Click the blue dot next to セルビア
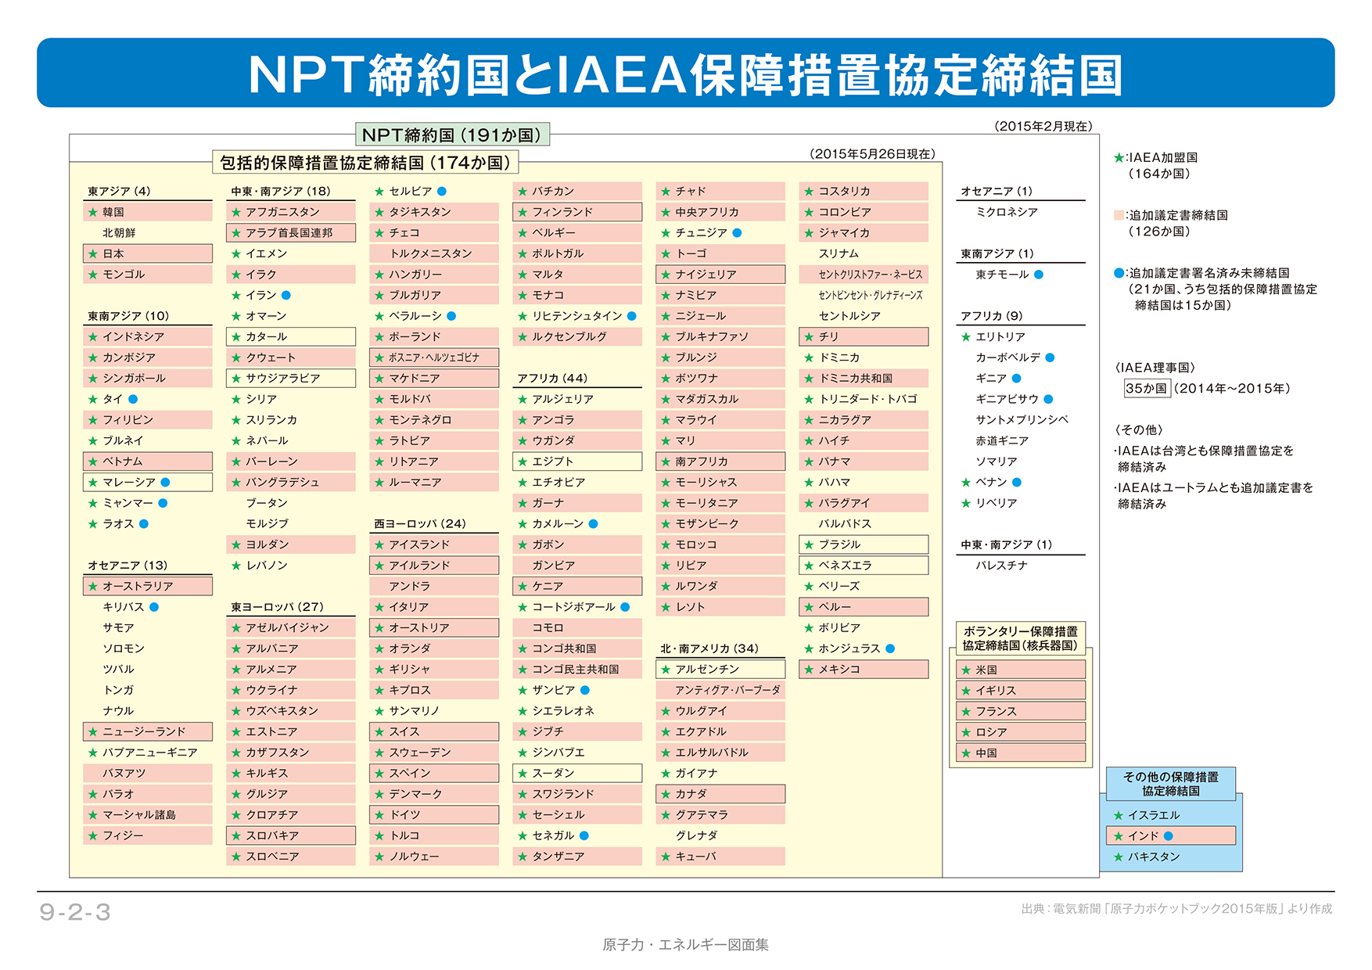 [x=442, y=191]
